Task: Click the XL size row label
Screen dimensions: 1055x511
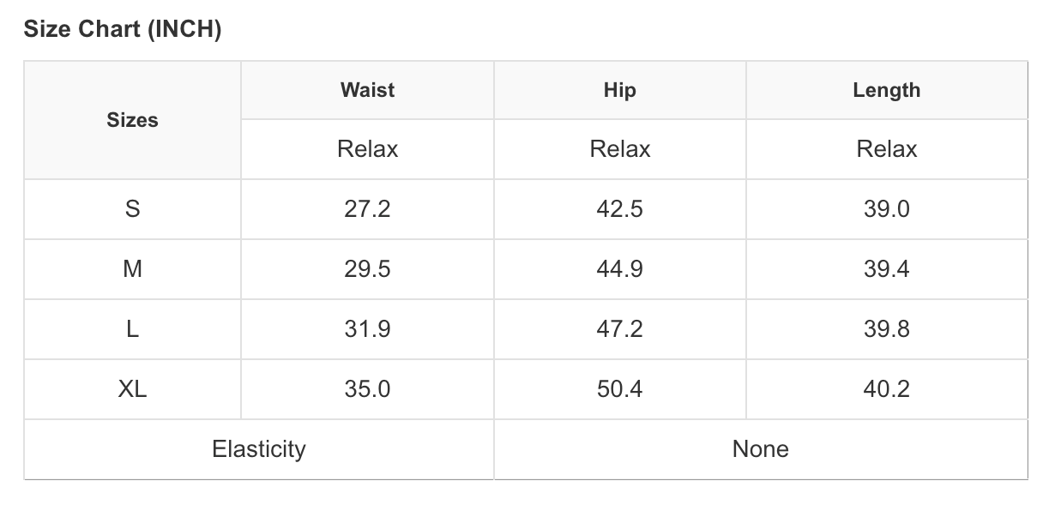Action: 132,389
